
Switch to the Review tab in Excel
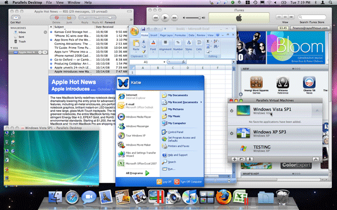pyautogui.click(x=201, y=35)
